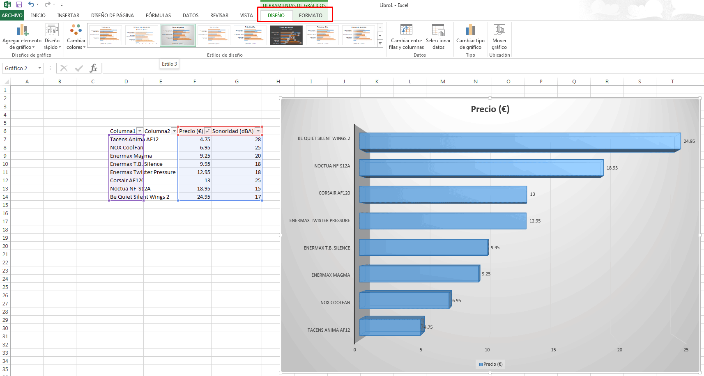This screenshot has width=704, height=376.
Task: Select the Be Quiet Silent Wings 2 bar
Action: coord(520,142)
